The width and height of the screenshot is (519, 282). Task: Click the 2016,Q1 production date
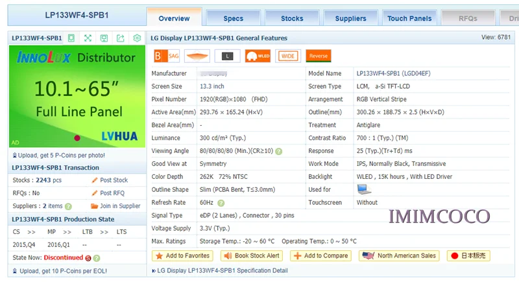tap(58, 245)
